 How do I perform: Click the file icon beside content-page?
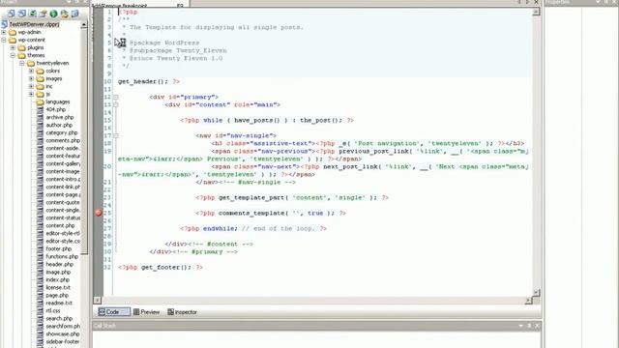(40, 195)
